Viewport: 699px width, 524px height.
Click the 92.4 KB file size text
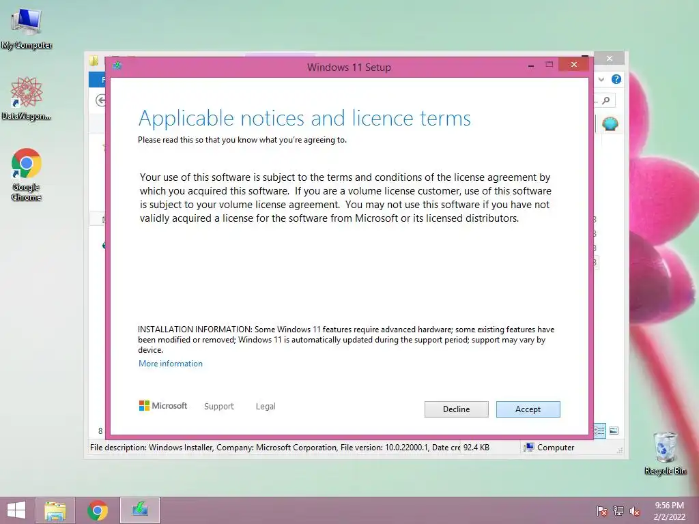(476, 448)
